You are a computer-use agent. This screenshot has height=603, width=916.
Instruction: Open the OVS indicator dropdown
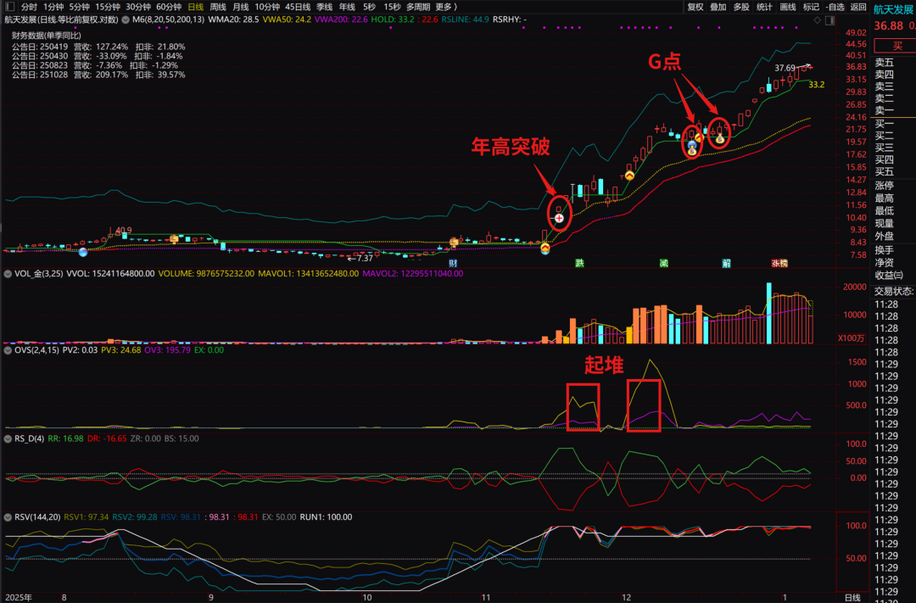[x=8, y=350]
